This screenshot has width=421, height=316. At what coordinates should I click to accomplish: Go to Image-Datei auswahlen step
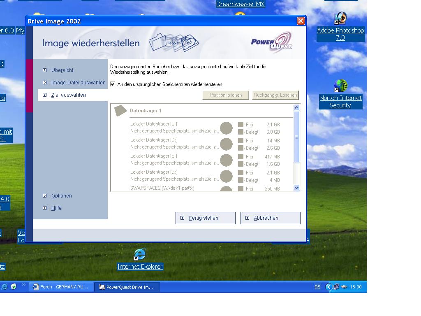coord(78,82)
